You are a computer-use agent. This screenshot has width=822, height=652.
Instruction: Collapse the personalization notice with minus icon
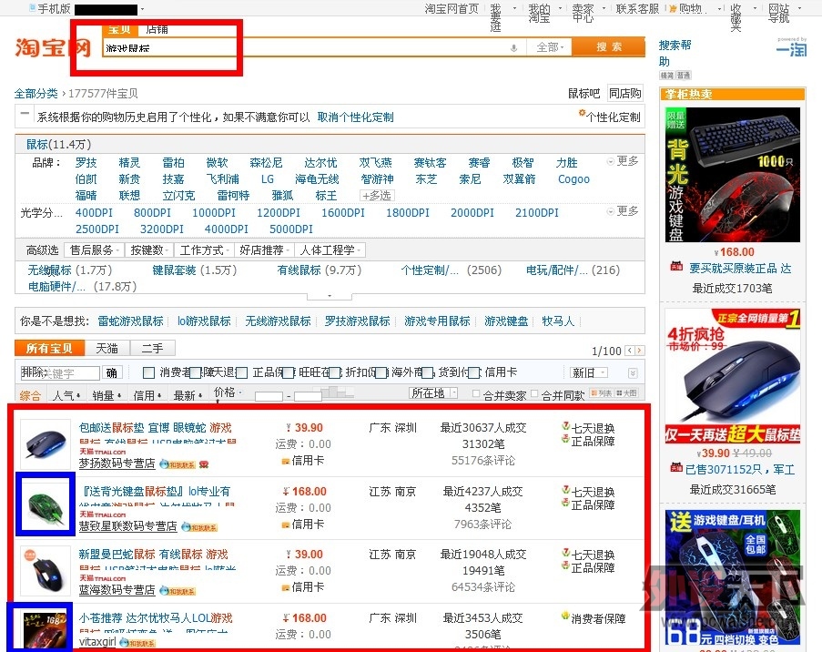click(24, 113)
